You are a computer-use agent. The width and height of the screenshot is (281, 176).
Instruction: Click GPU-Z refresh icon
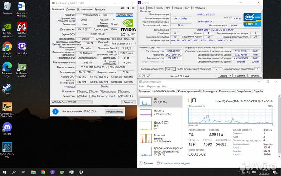(x=128, y=8)
